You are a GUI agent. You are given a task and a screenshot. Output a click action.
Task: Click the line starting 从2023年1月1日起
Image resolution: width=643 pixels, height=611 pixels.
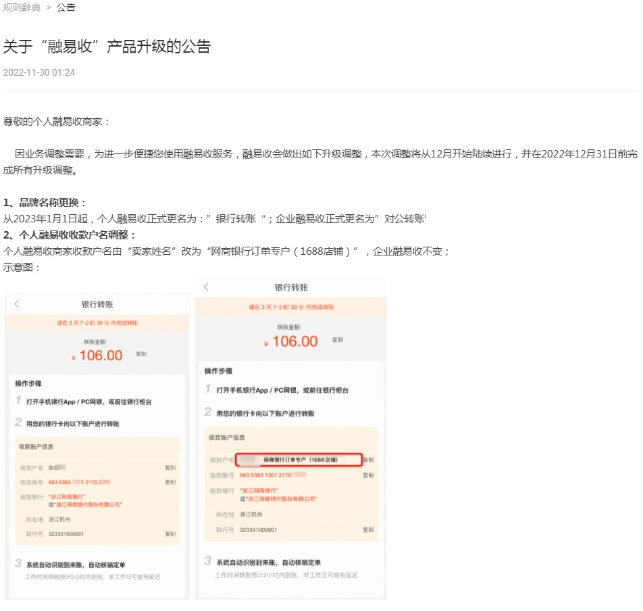[215, 219]
